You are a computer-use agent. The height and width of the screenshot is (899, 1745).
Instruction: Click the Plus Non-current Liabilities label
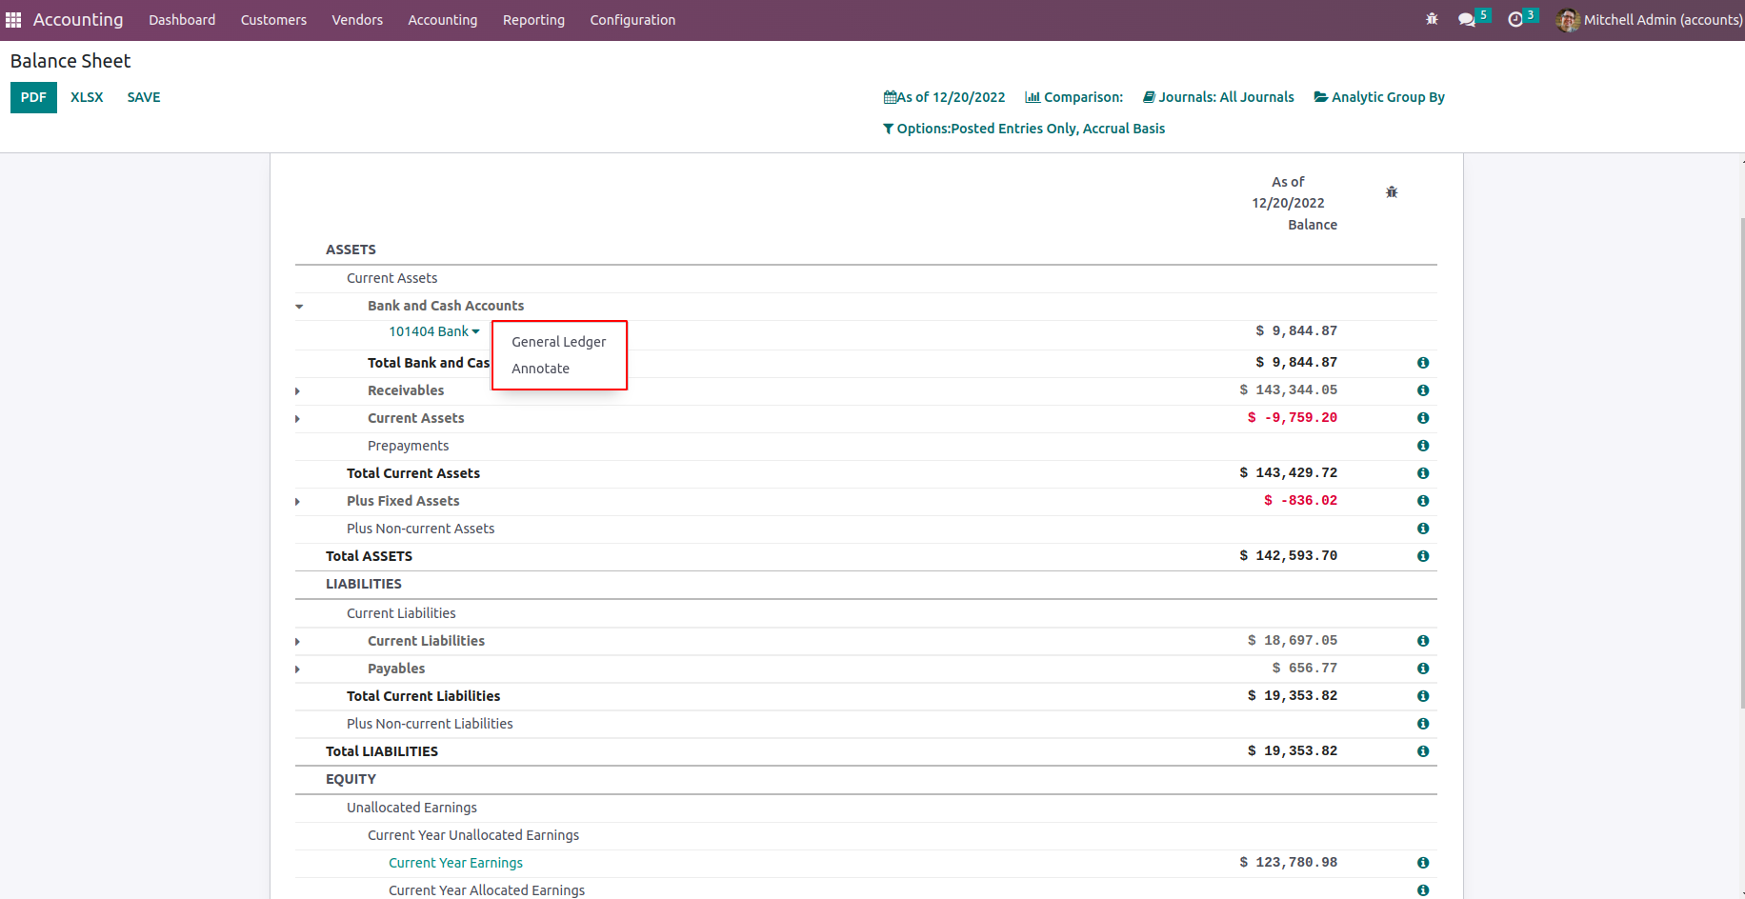click(430, 724)
